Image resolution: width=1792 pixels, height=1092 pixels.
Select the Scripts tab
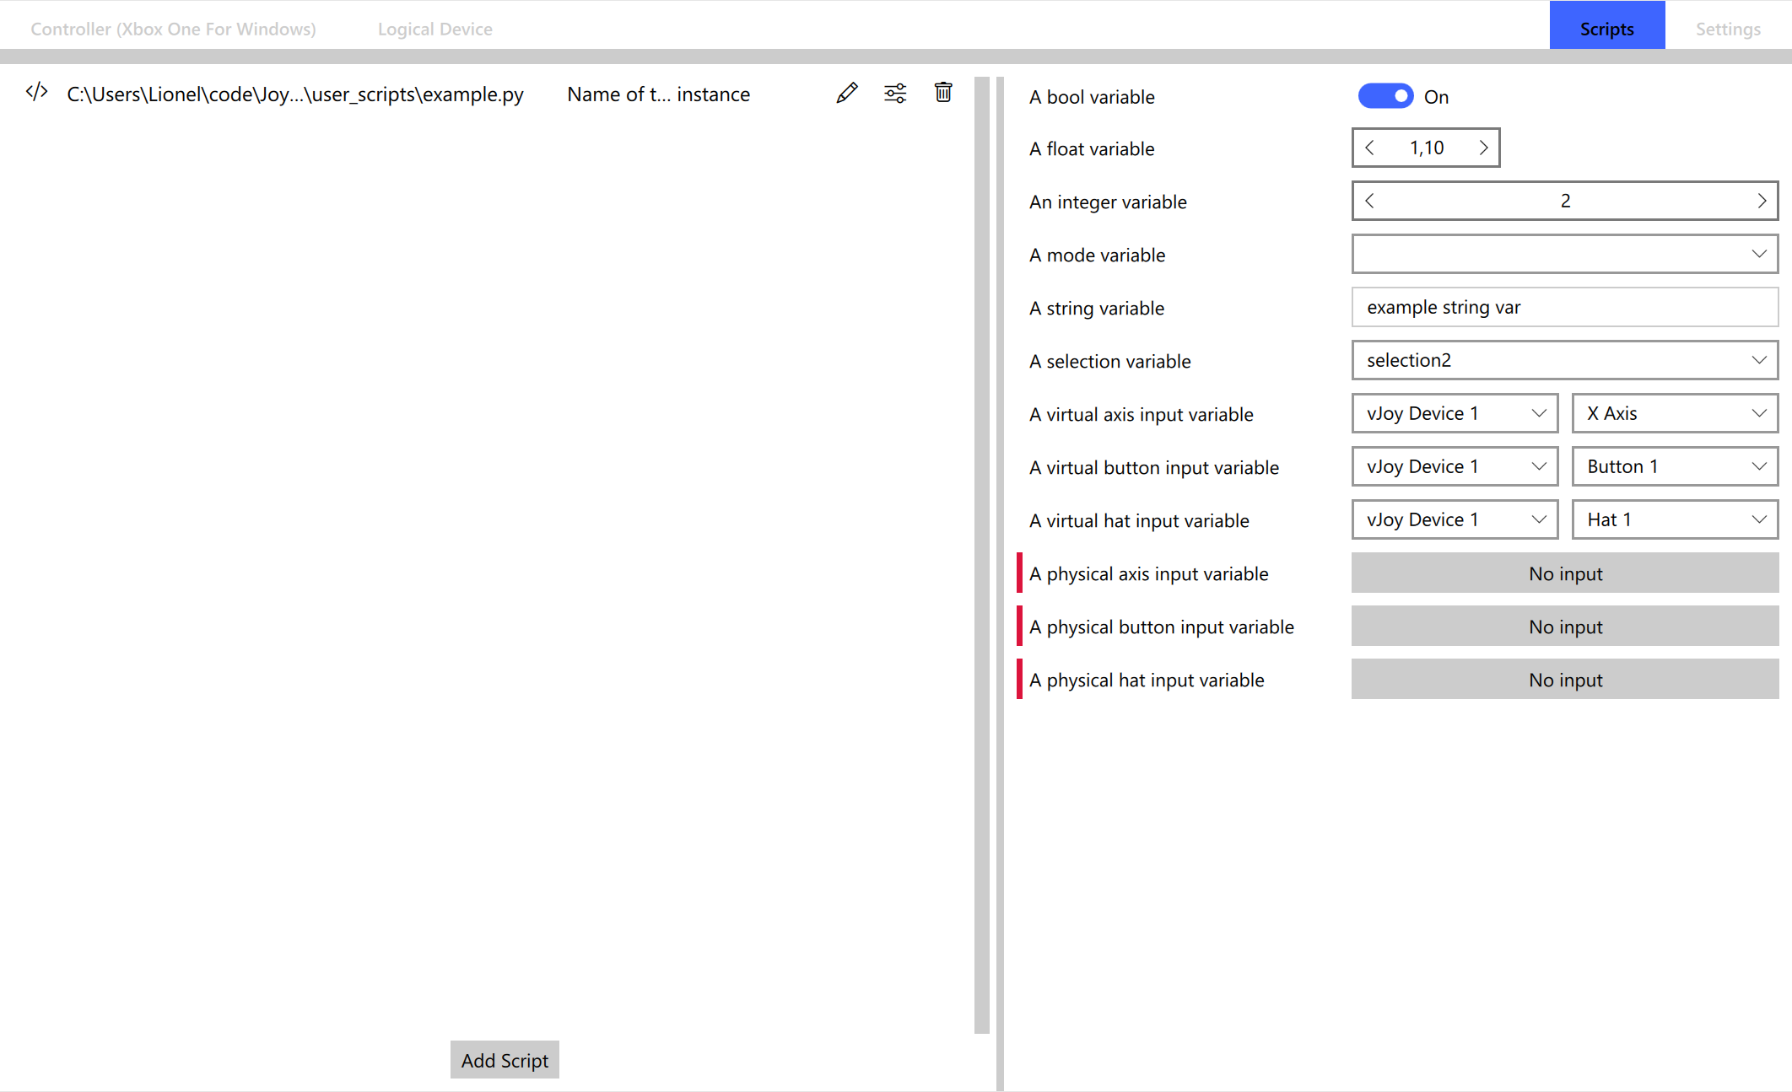pyautogui.click(x=1606, y=26)
